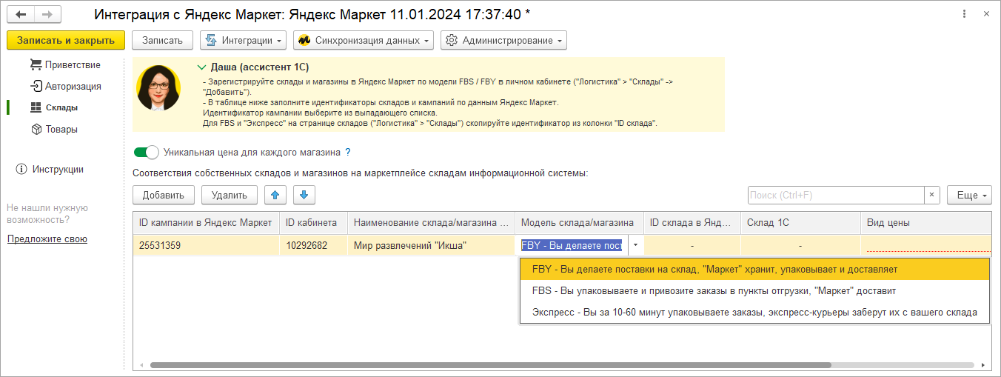The width and height of the screenshot is (1001, 377).
Task: Select the Мир развлечений "Икша" cell
Action: 432,245
